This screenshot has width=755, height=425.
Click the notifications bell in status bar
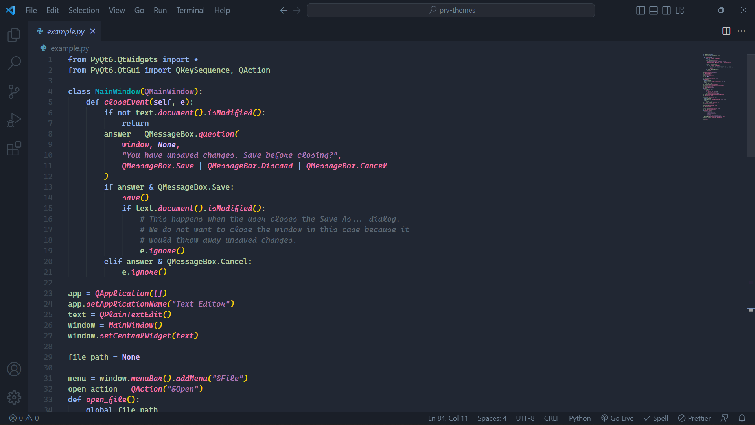point(742,418)
